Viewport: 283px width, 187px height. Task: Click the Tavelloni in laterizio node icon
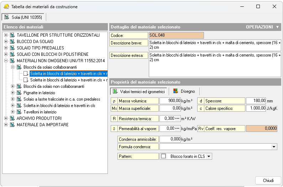click(x=19, y=112)
